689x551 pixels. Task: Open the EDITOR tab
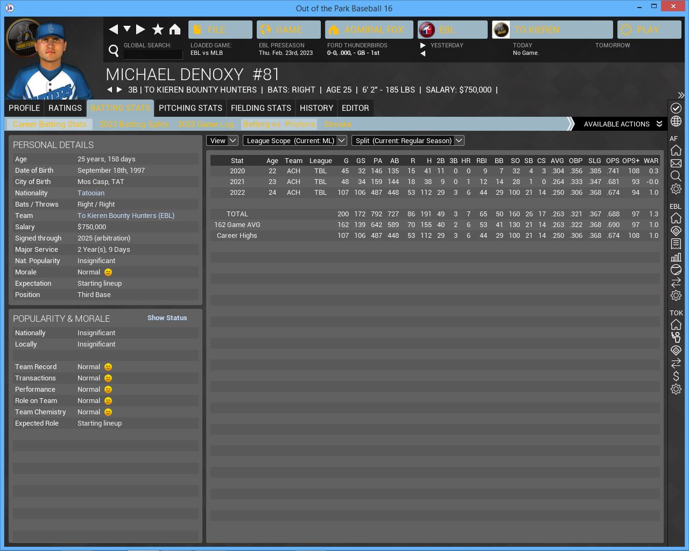coord(355,108)
